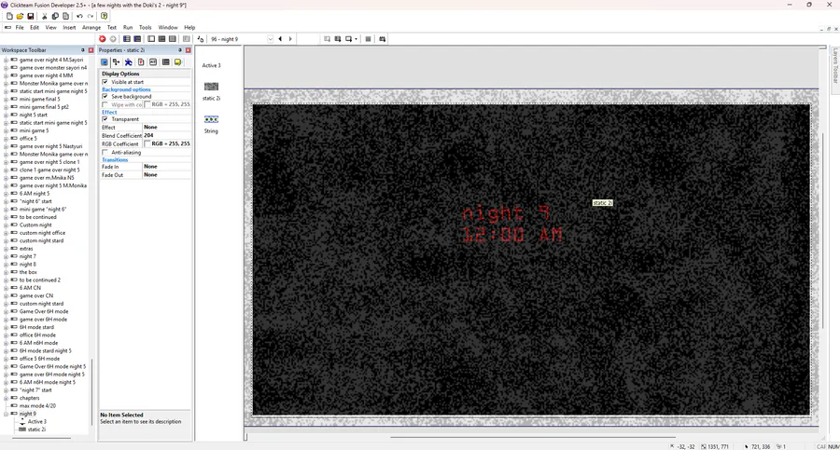Go to next frame with right arrow
The image size is (840, 450).
tap(290, 39)
